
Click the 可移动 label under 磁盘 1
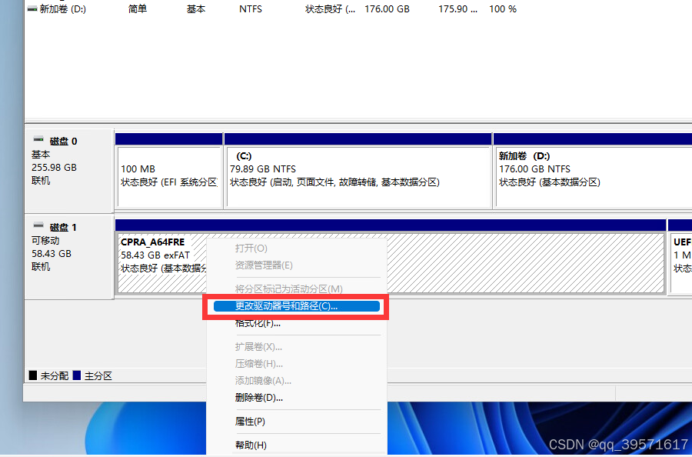pos(45,241)
